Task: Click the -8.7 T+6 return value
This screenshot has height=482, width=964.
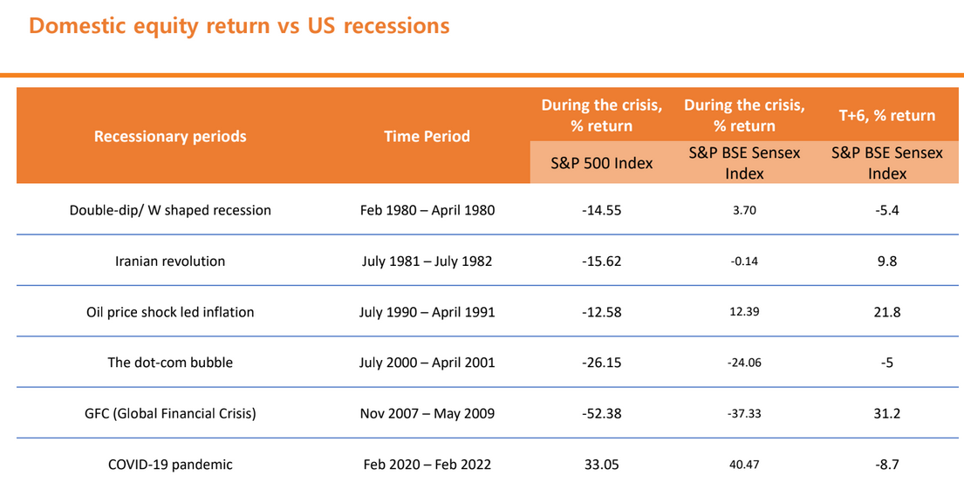Action: (887, 465)
